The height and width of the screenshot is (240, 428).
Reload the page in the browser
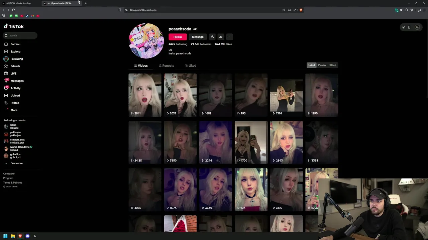(14, 10)
